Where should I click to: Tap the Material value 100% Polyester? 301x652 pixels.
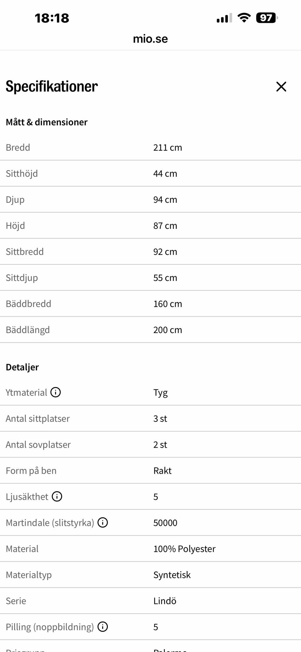184,548
